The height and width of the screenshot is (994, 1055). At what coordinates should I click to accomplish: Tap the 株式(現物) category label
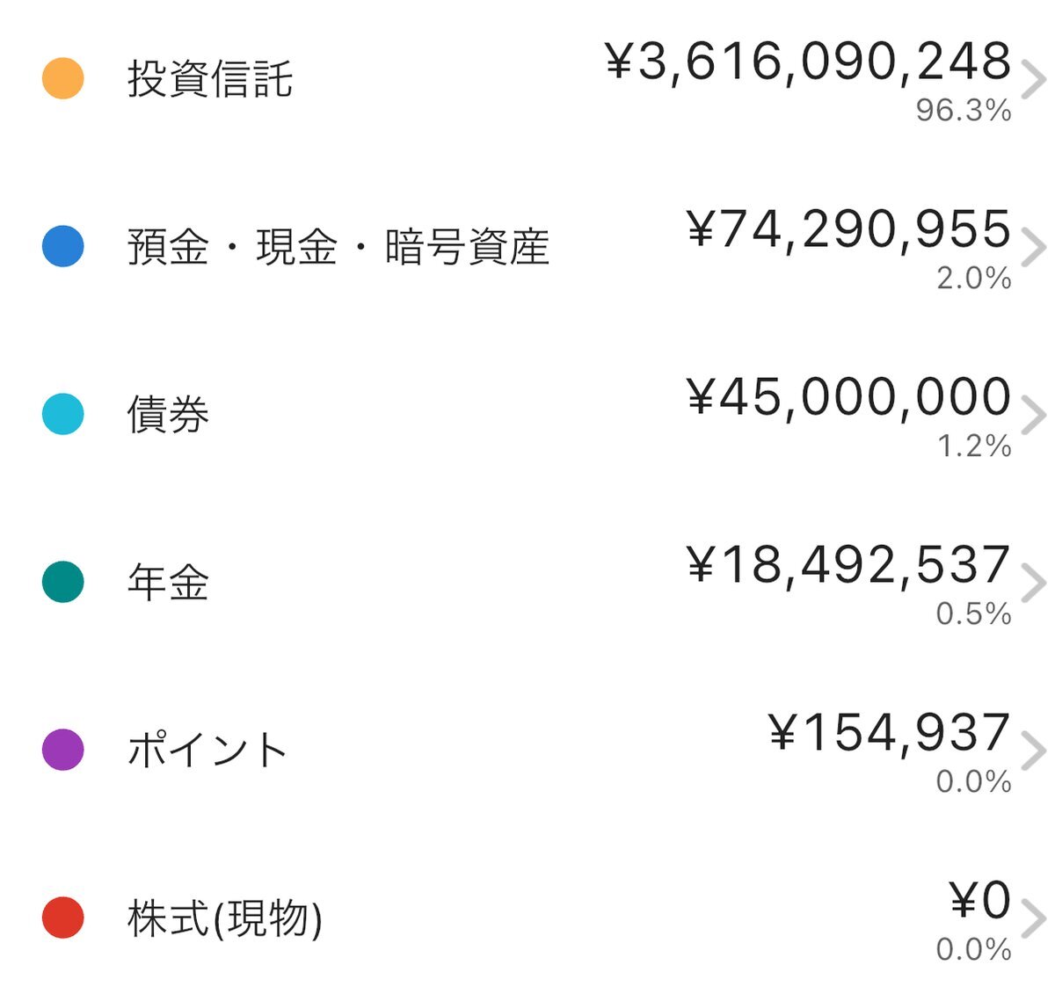(225, 918)
